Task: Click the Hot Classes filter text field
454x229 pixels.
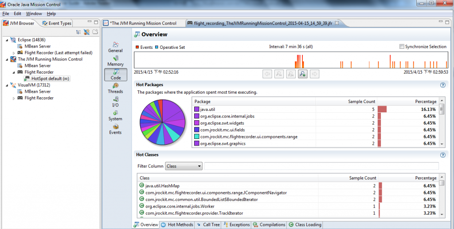Action: coord(321,166)
